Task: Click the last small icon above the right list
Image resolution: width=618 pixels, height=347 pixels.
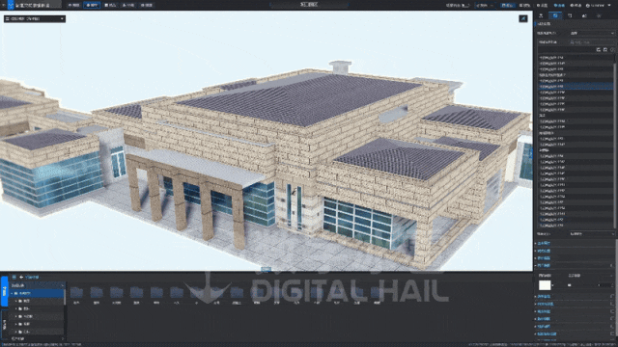Action: [x=612, y=50]
